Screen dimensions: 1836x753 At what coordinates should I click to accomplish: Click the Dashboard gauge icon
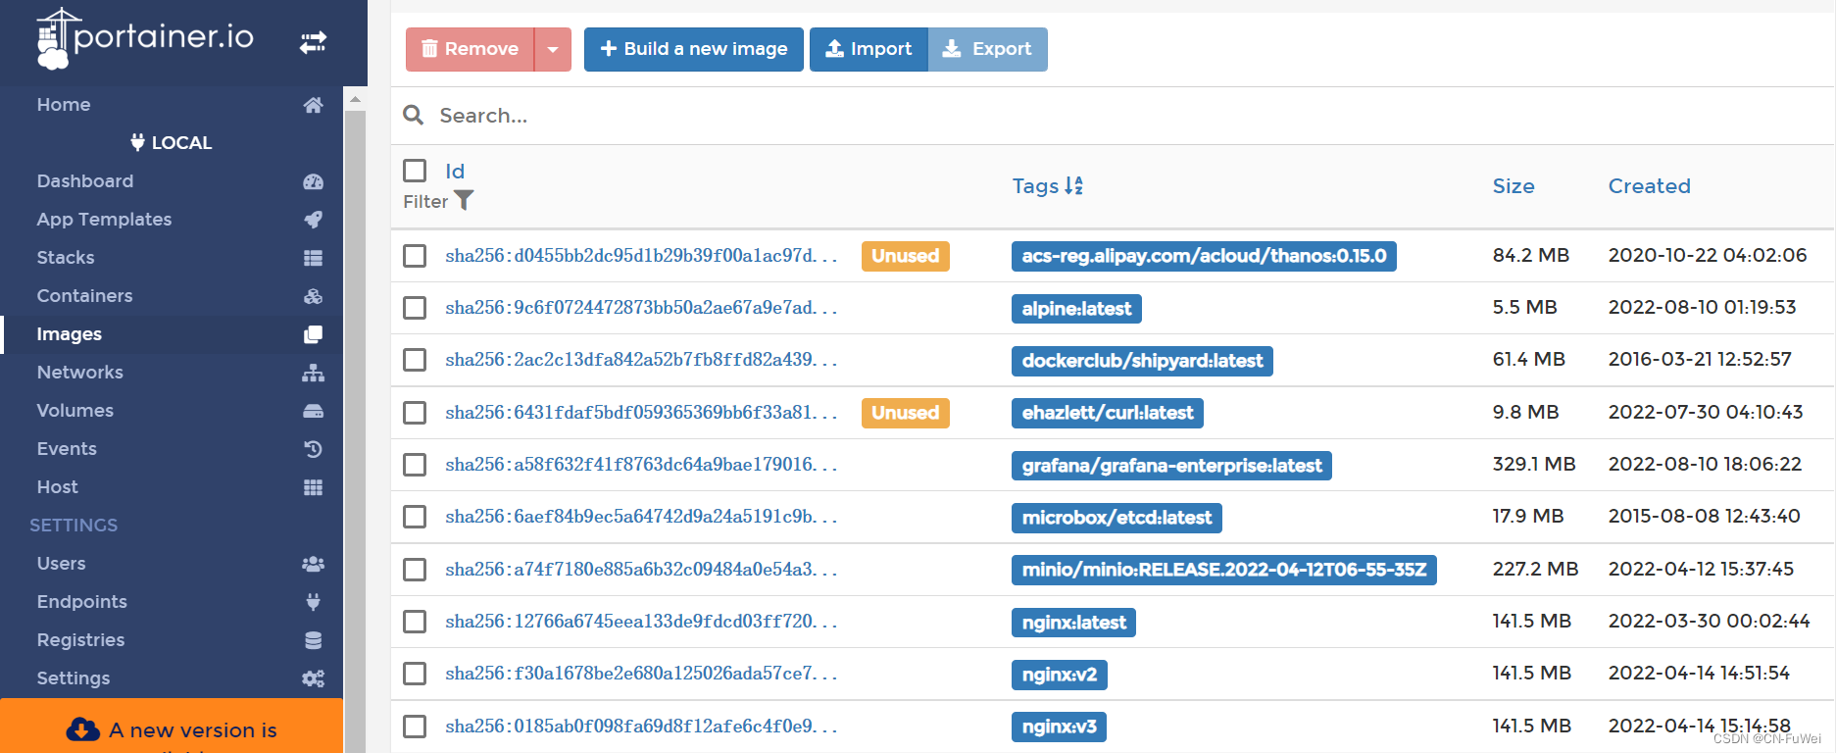tap(313, 181)
